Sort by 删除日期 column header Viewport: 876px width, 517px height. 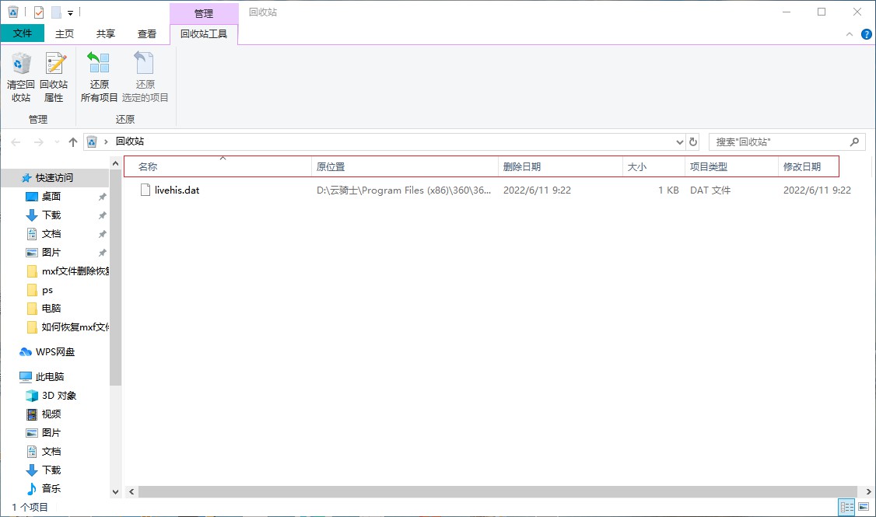pos(522,166)
